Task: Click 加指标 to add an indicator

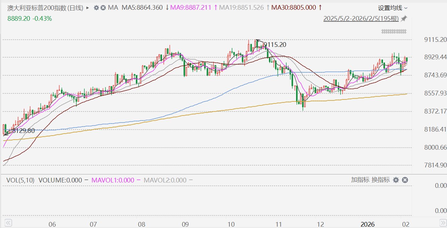Action: [360, 180]
